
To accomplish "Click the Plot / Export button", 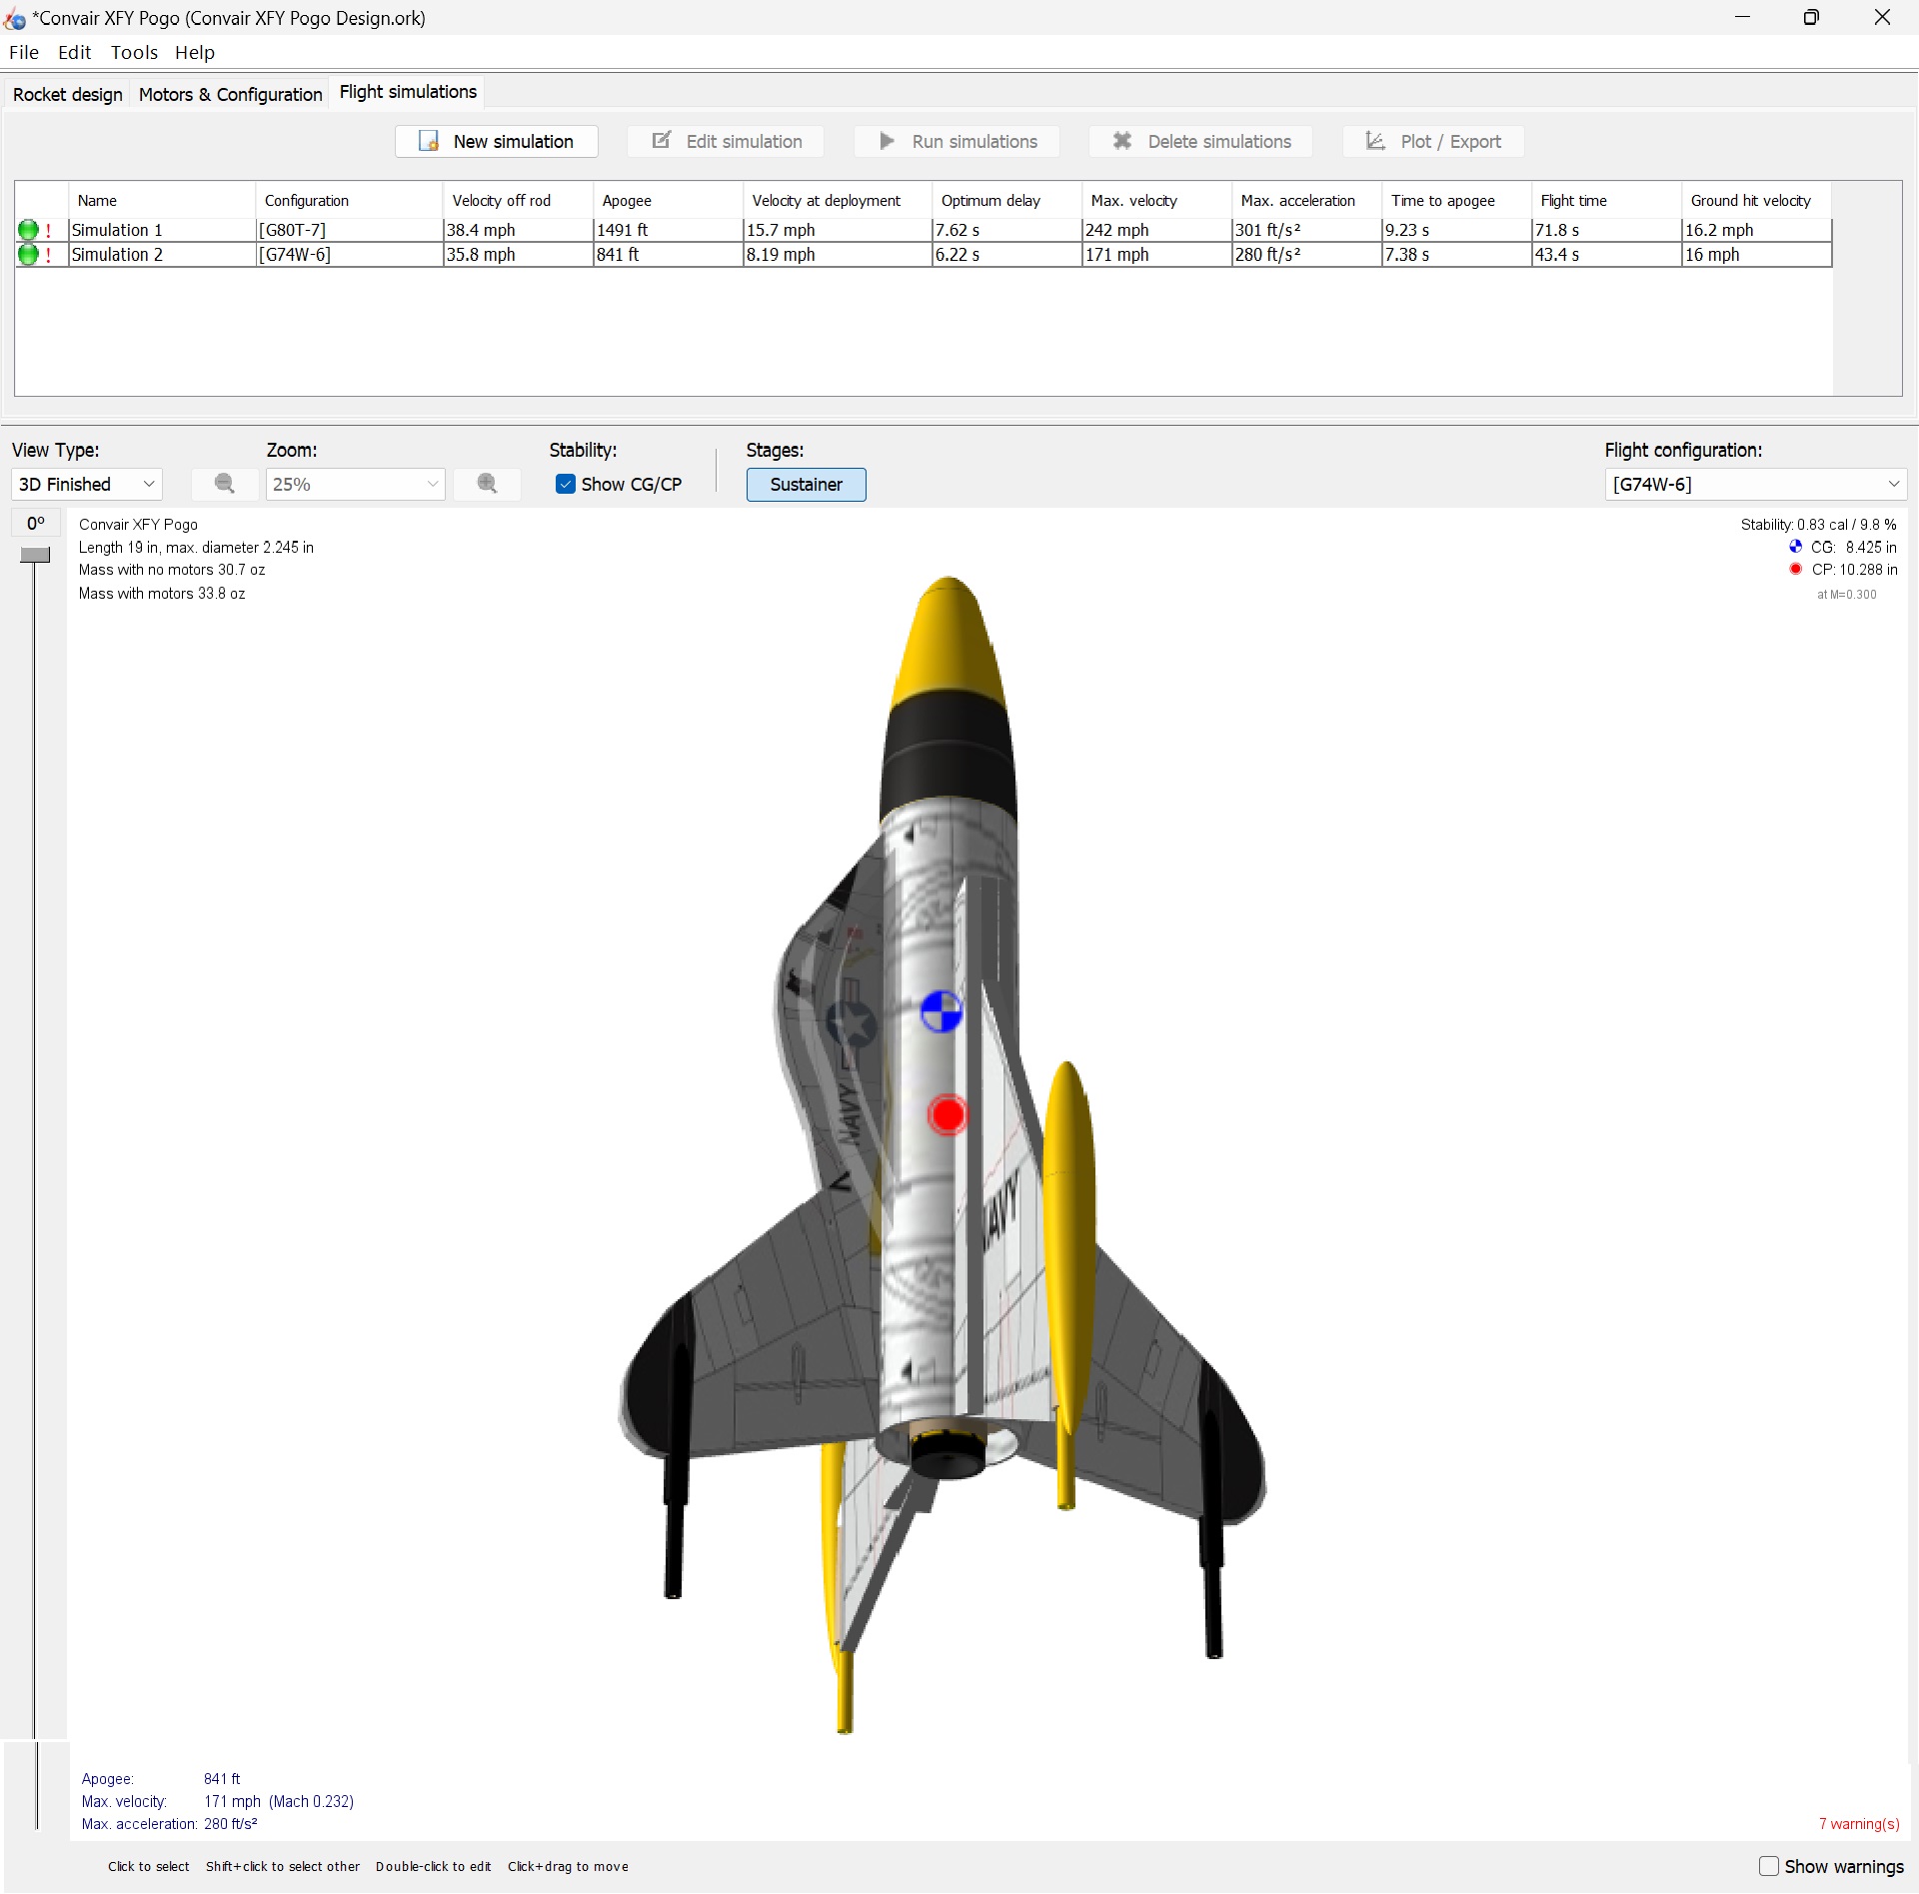I will (1433, 141).
